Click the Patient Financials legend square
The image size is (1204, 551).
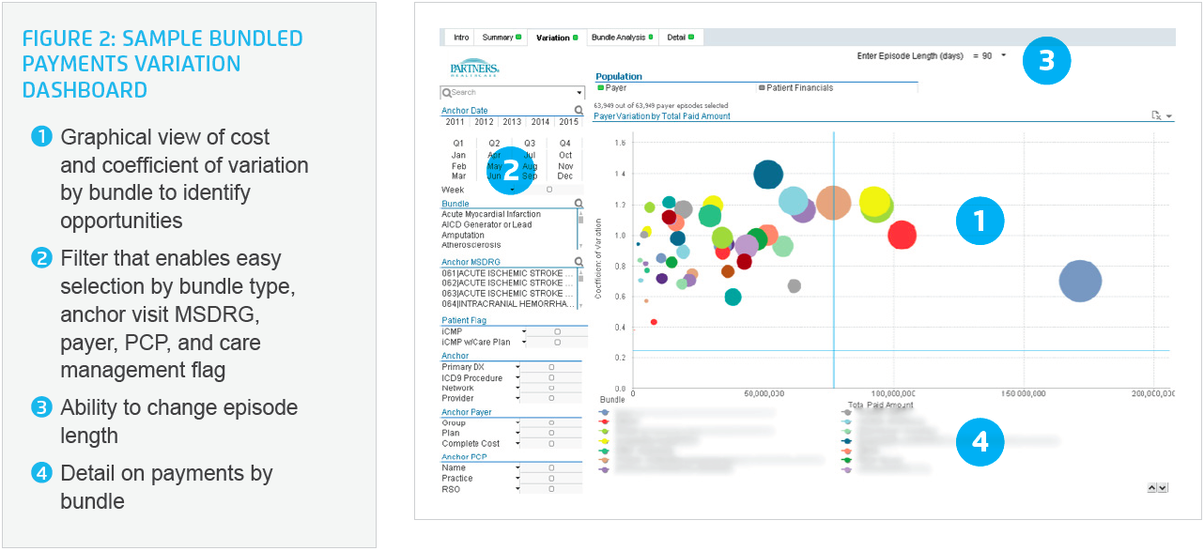click(762, 86)
